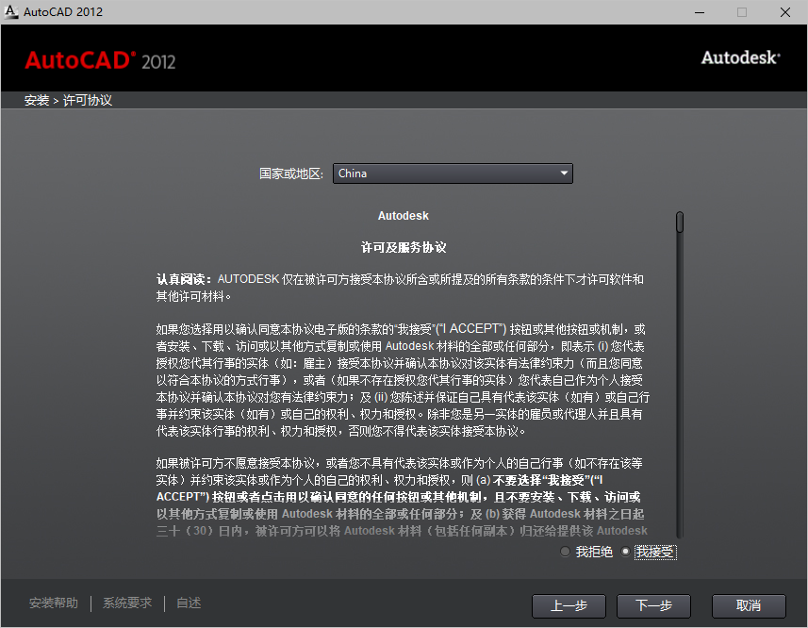This screenshot has height=628, width=808.
Task: Click the 安装 breadcrumb item
Action: [x=36, y=99]
